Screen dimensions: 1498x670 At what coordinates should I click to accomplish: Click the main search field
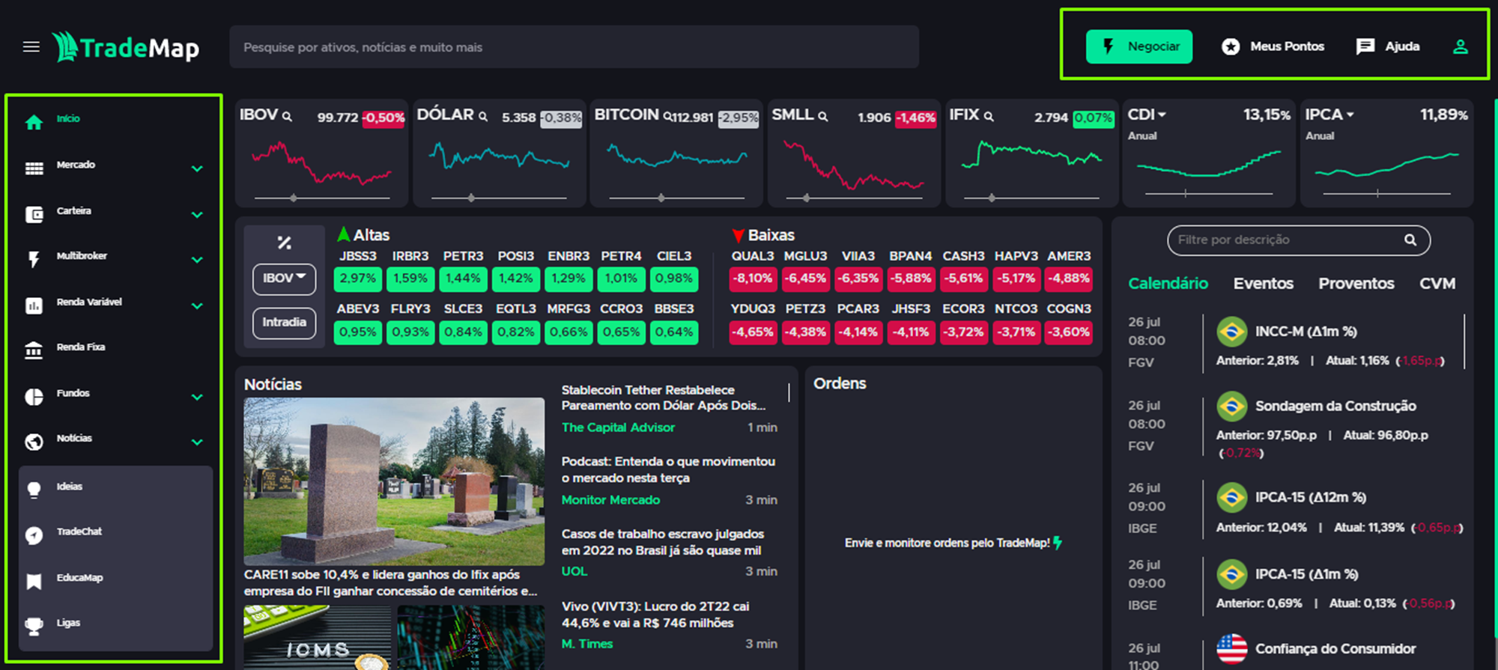click(x=574, y=47)
